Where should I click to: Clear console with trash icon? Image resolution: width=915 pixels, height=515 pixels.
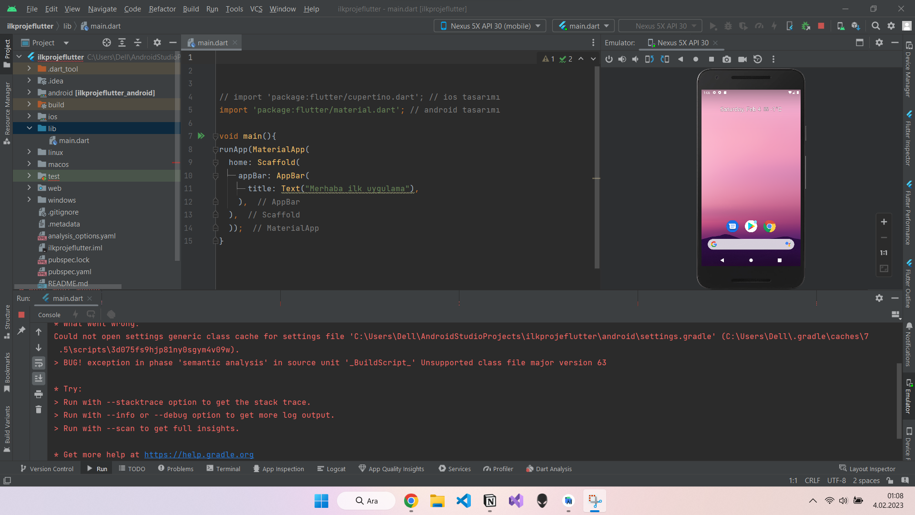(x=39, y=410)
